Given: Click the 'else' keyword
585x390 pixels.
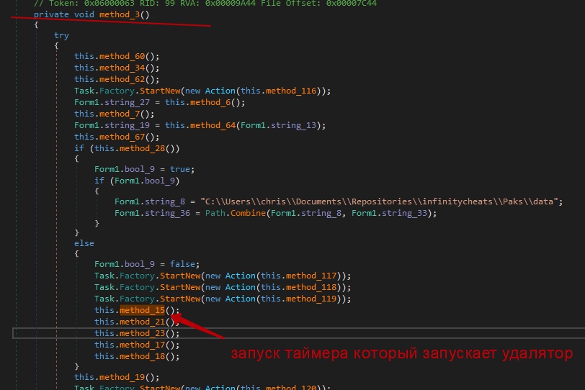Looking at the screenshot, I should (x=84, y=244).
